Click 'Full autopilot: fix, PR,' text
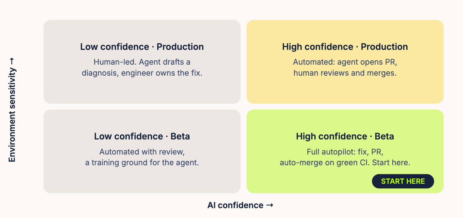Image resolution: width=463 pixels, height=218 pixels. click(345, 152)
